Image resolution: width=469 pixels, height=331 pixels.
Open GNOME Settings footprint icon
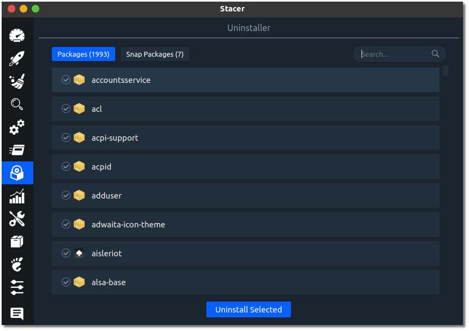[17, 264]
